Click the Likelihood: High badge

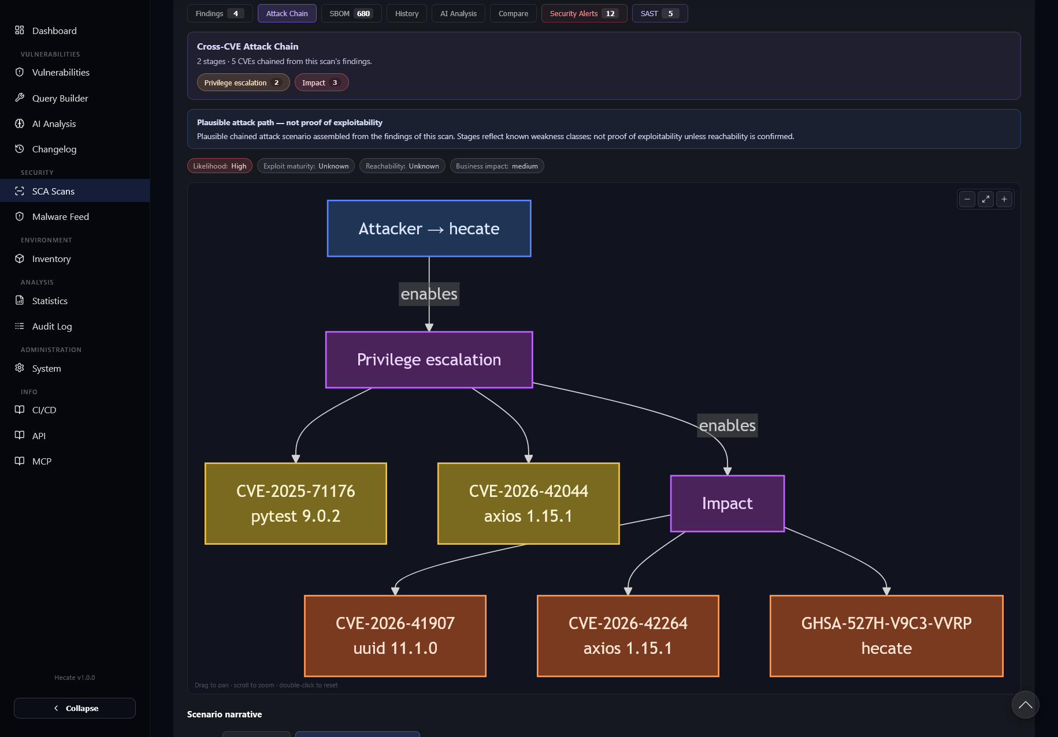(x=220, y=166)
